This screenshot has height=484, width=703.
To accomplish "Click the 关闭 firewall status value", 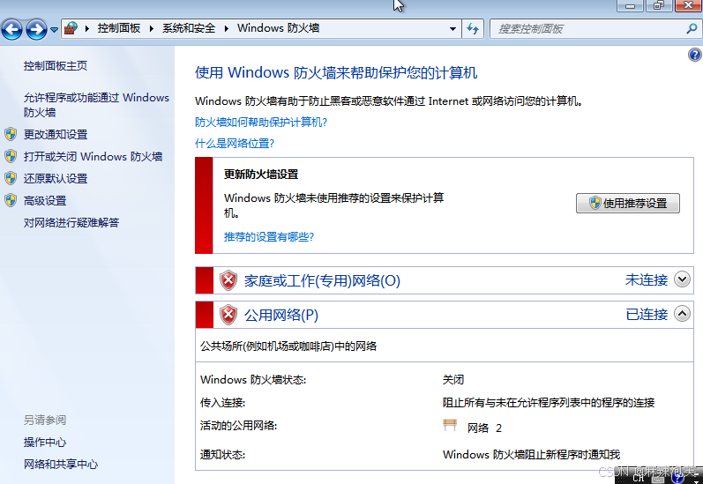I will click(453, 380).
